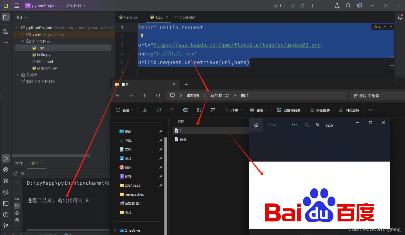Click the print icon in Run console
Viewport: 405px width, 235px height.
point(17,213)
